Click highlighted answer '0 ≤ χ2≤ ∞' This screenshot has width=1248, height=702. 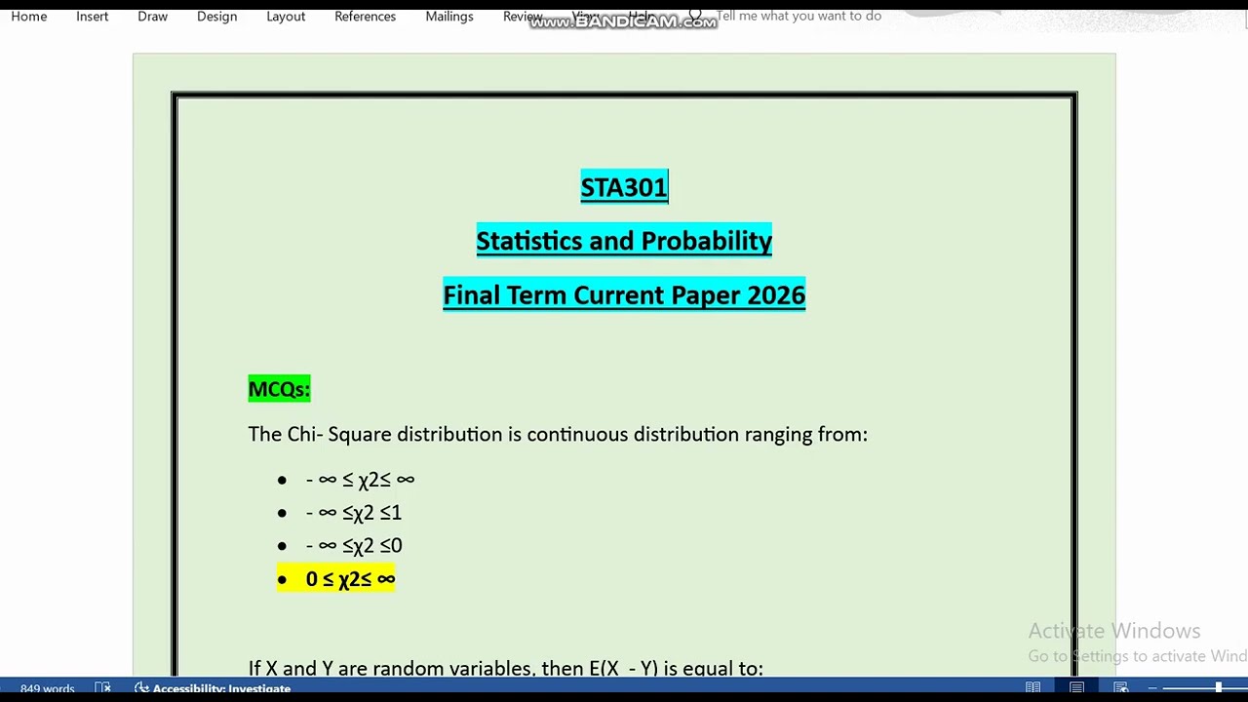350,578
